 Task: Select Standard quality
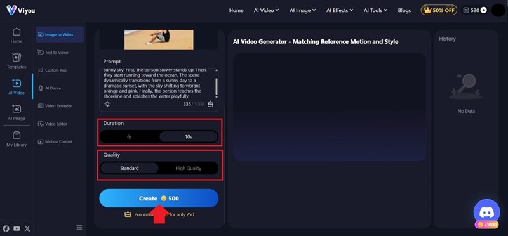tap(130, 168)
